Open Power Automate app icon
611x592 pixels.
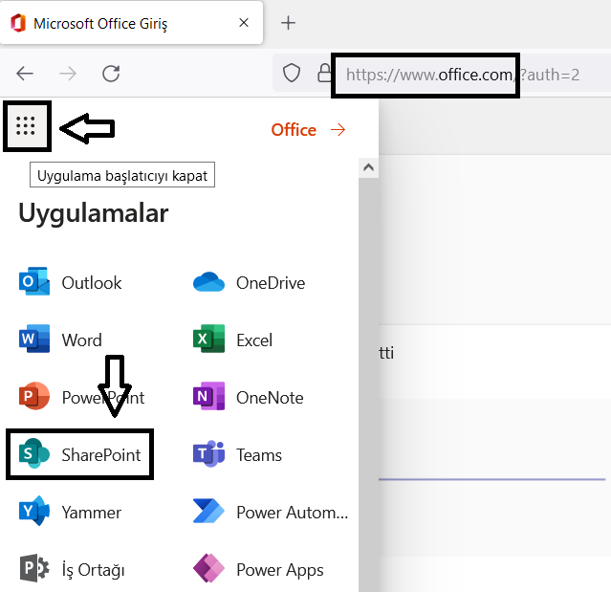tap(208, 511)
